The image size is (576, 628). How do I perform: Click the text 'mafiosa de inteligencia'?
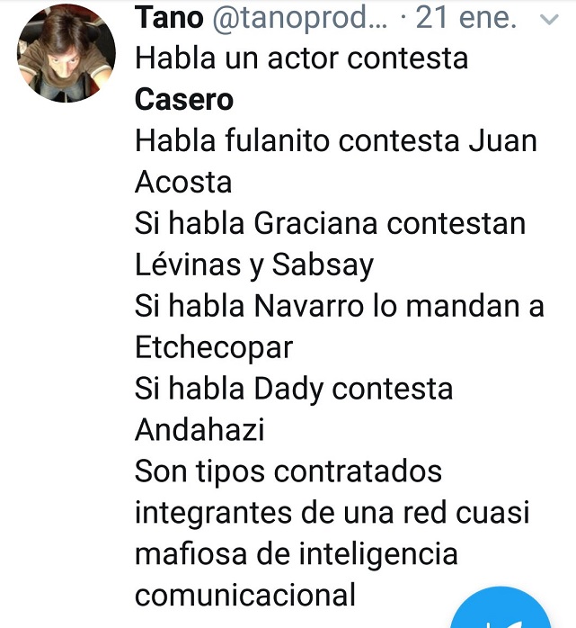point(296,553)
